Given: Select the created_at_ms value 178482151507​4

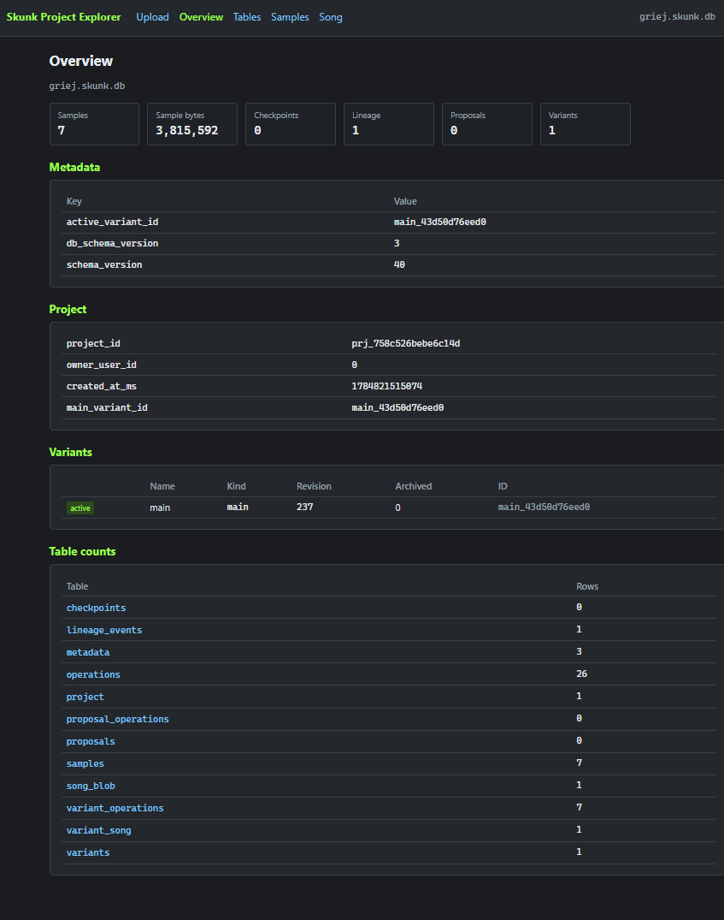Looking at the screenshot, I should coord(387,386).
